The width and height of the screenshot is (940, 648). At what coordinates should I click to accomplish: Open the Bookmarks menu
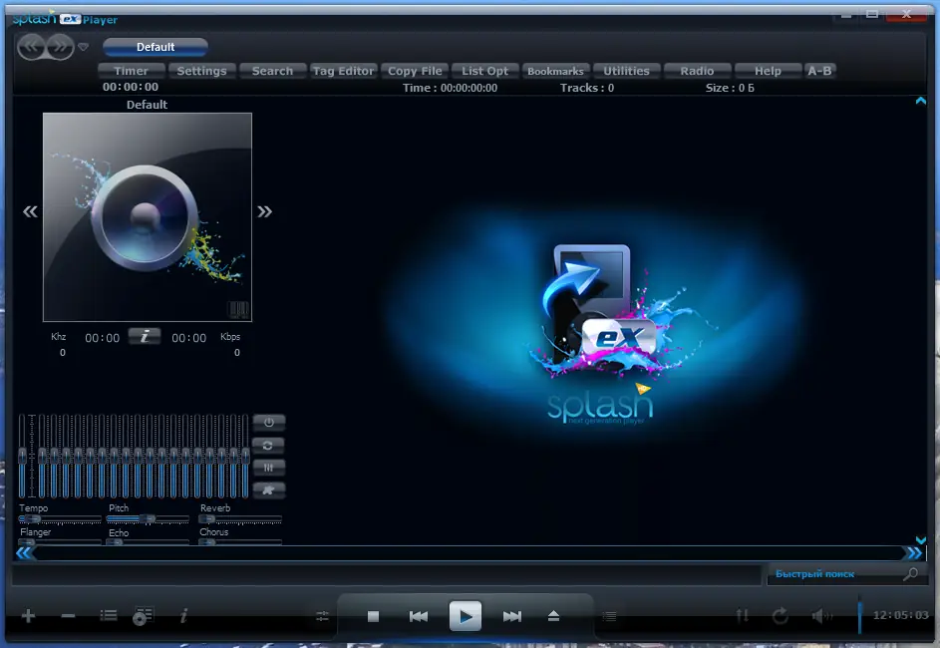(556, 71)
